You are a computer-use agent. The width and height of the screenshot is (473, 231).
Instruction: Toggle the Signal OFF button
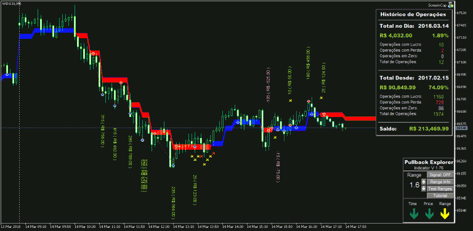(x=440, y=175)
